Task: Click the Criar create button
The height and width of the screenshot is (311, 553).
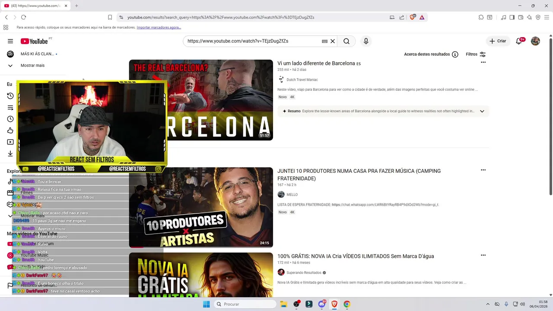Action: pos(498,41)
